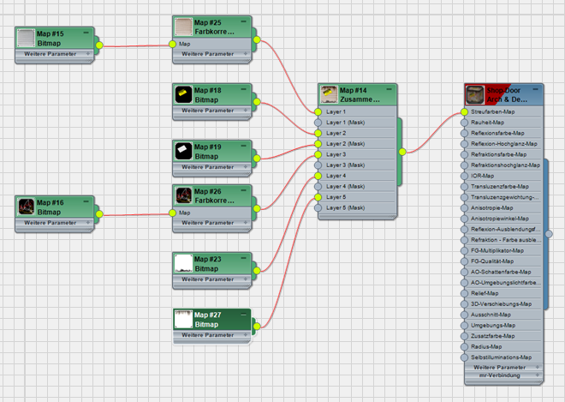Click the Map input socket of Map #26
This screenshot has height=402, width=565.
coord(172,213)
